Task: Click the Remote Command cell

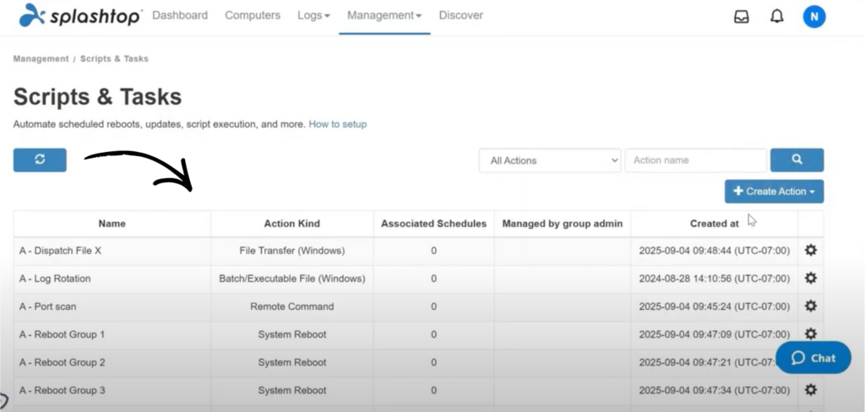Action: (x=291, y=306)
